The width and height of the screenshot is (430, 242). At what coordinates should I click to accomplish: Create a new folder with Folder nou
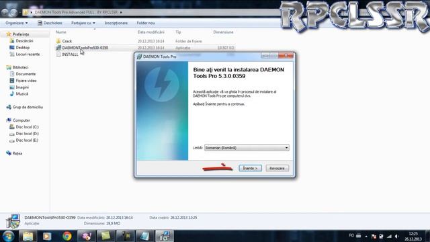tap(146, 23)
